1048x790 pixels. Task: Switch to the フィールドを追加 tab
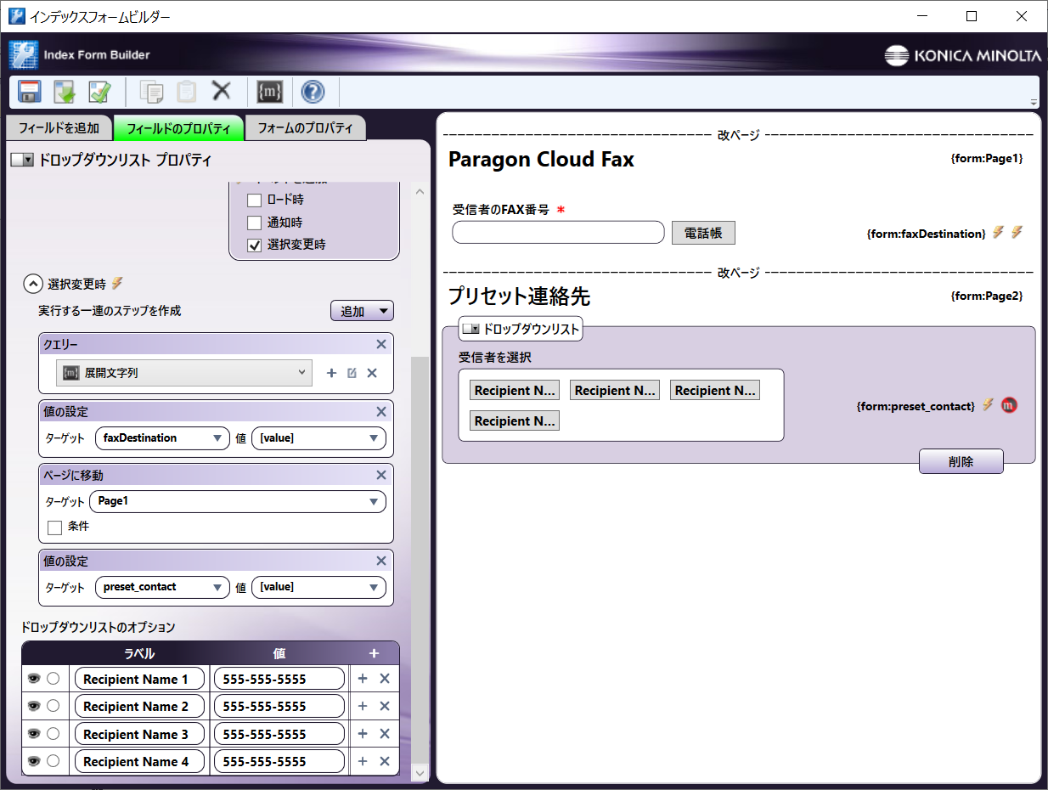[59, 128]
